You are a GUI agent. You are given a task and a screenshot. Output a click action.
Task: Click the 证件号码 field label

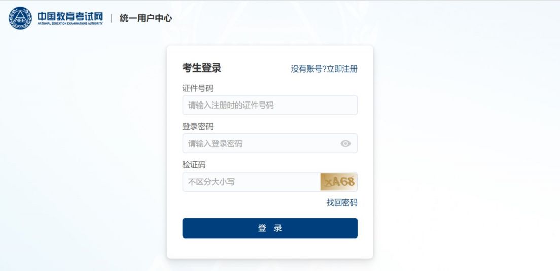[198, 88]
